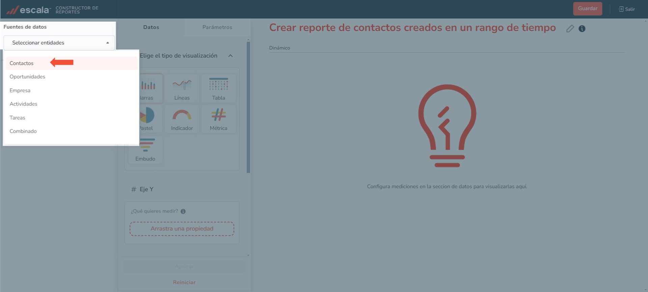
Task: Click scroll down arrow of Datos panel
Action: 248,255
